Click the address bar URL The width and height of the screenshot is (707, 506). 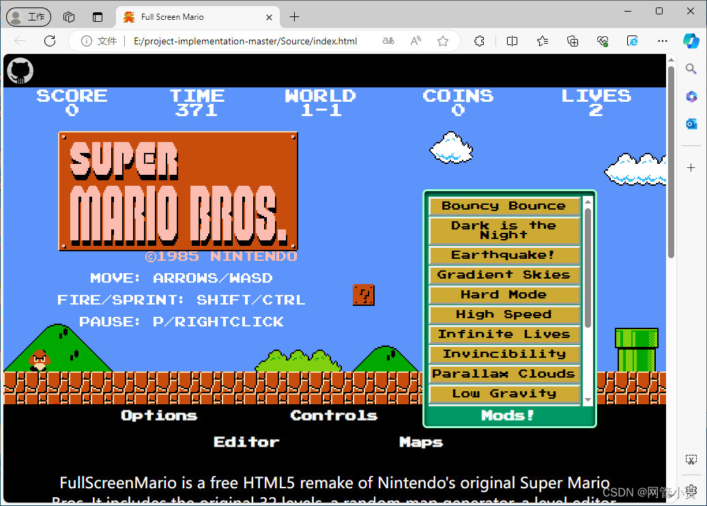[x=245, y=41]
